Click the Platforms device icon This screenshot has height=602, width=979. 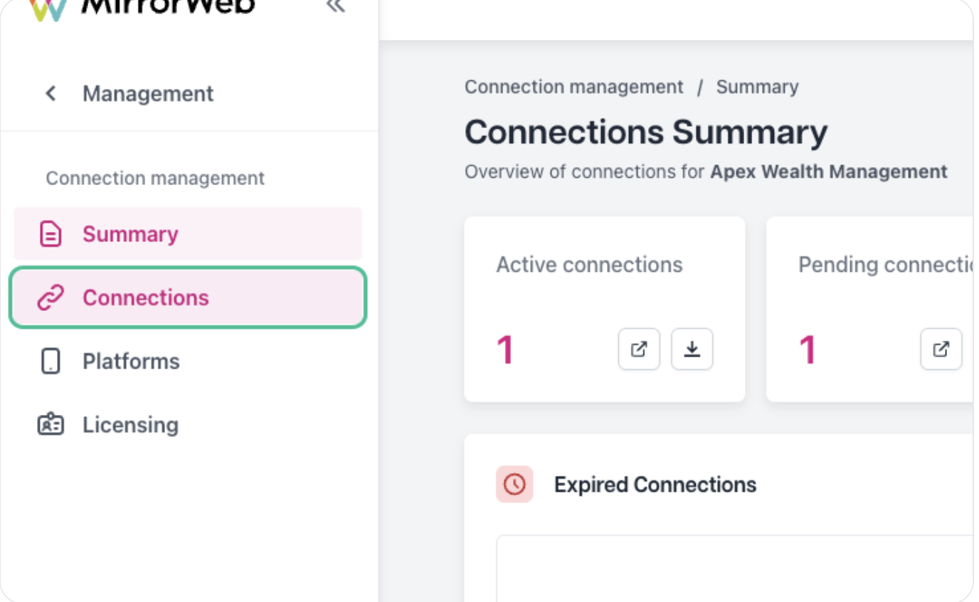(51, 361)
